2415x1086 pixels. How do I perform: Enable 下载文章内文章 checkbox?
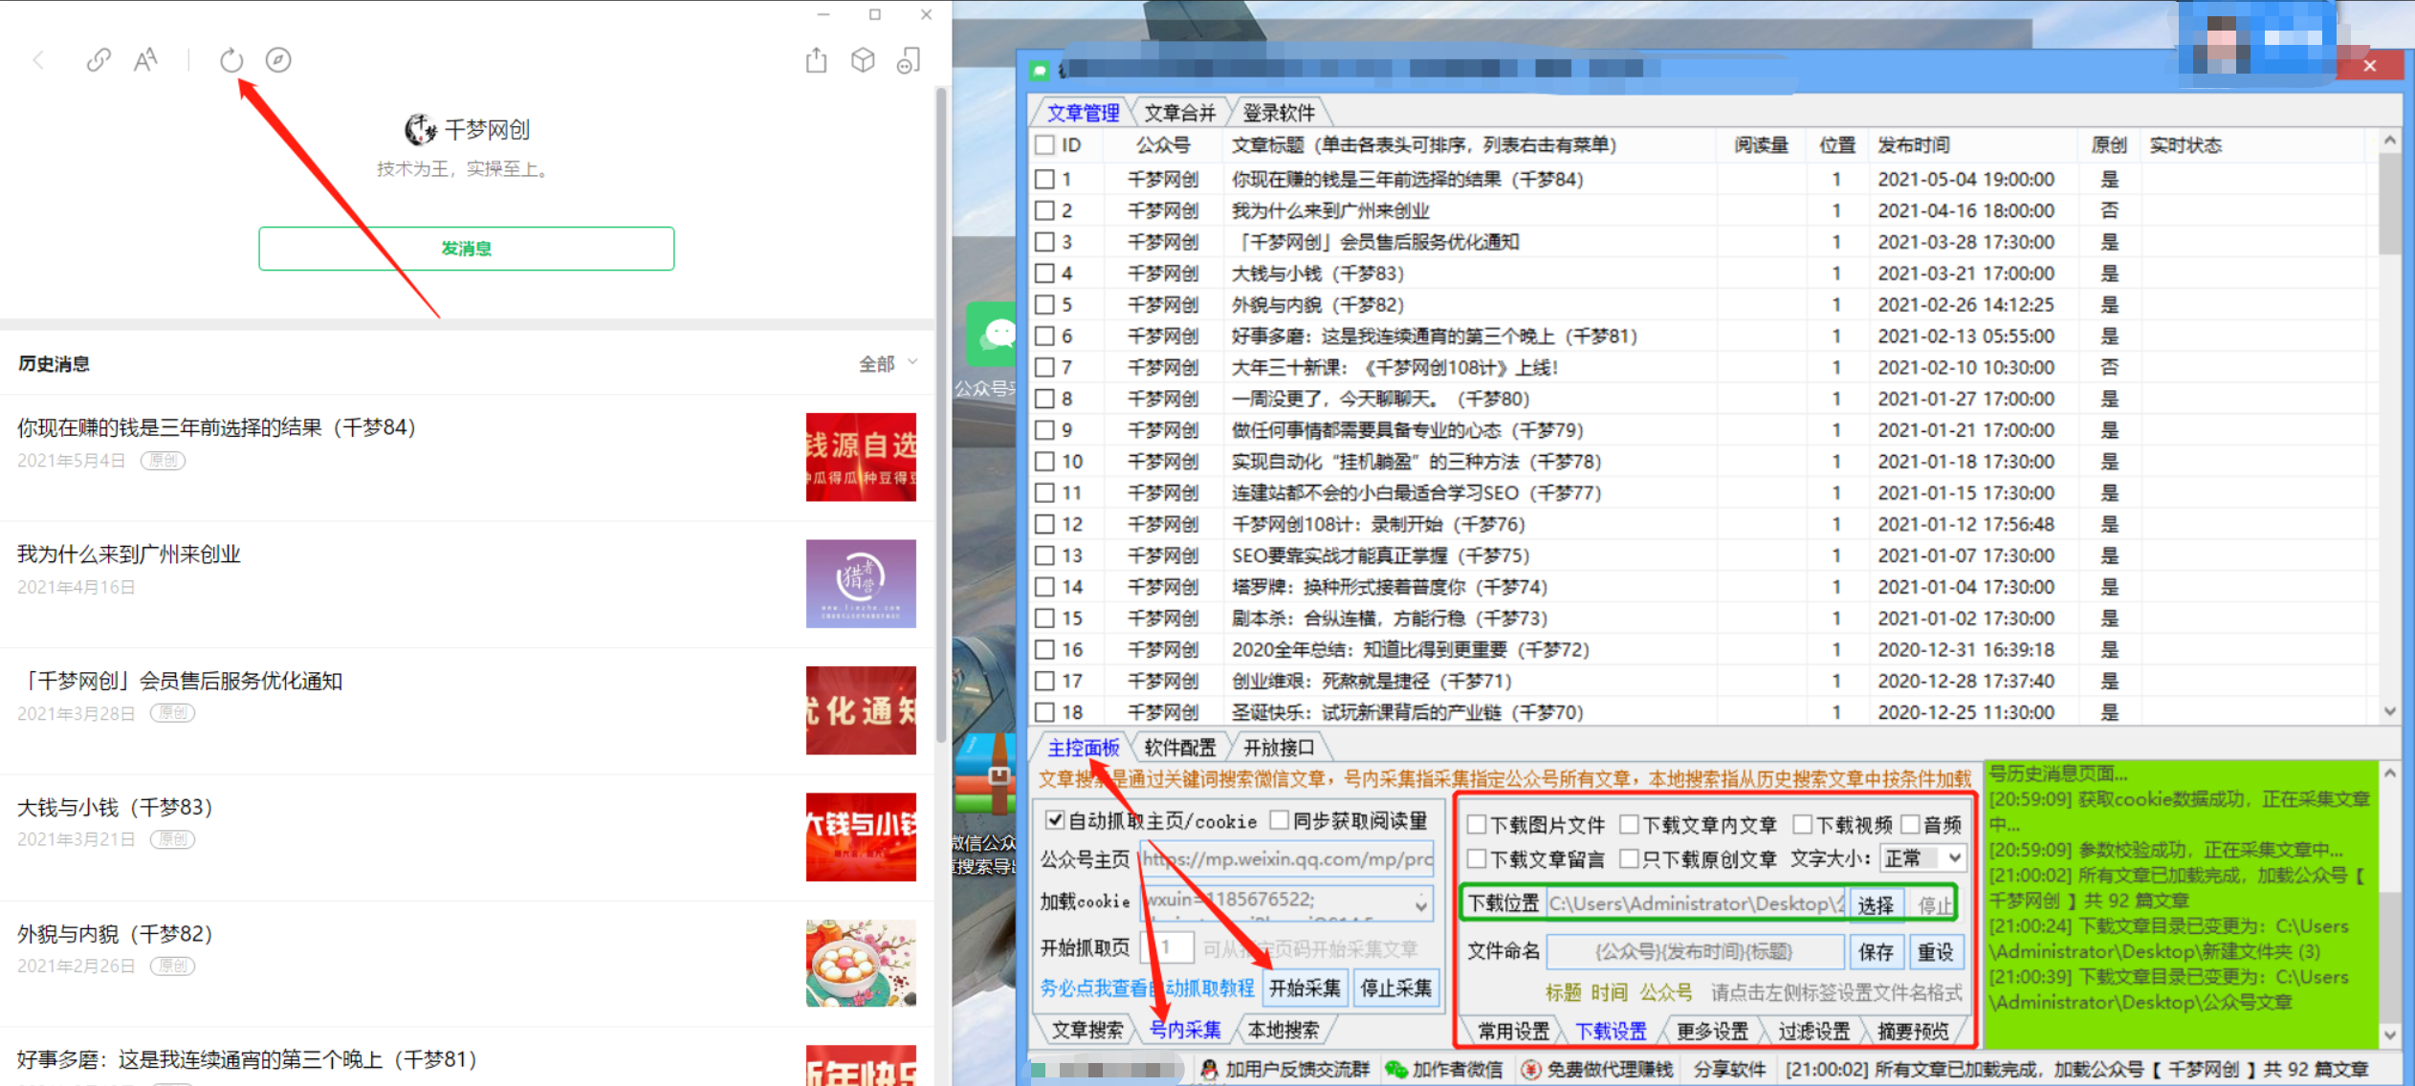[x=1629, y=824]
